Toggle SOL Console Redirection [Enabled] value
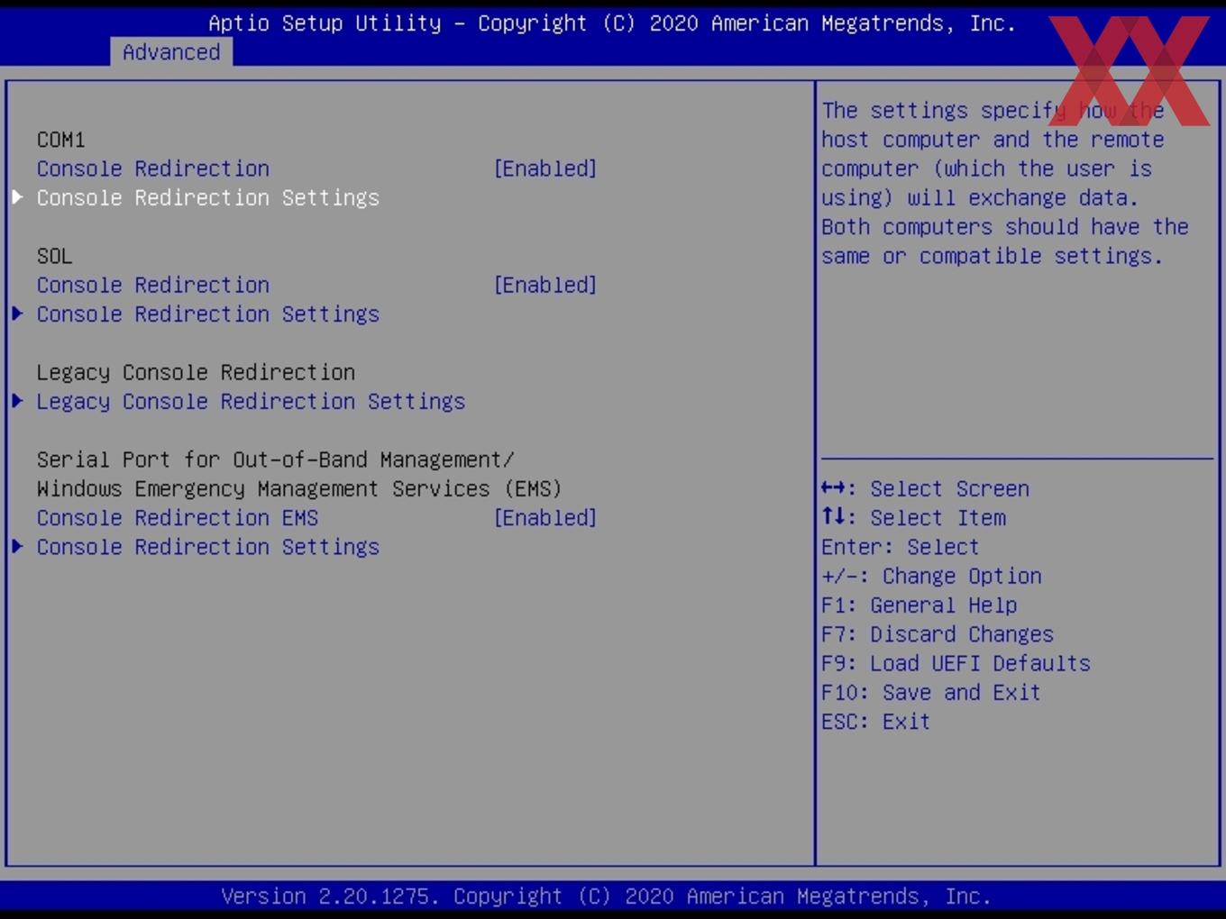The height and width of the screenshot is (919, 1226). 545,285
